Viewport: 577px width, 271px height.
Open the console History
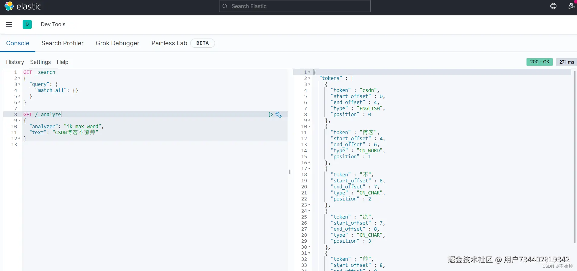click(x=15, y=62)
